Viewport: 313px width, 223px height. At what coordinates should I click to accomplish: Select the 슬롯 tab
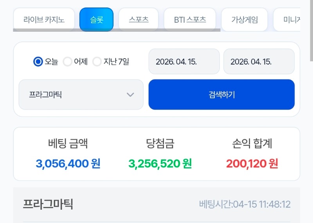[96, 20]
